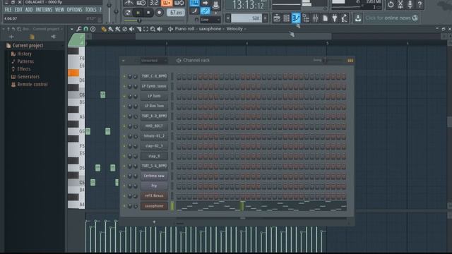Open the Plugin picker plug icon

(335, 18)
